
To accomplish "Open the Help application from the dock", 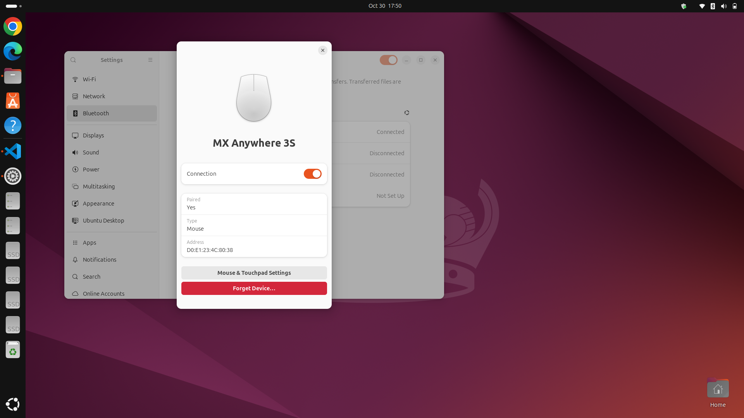I will pyautogui.click(x=12, y=125).
